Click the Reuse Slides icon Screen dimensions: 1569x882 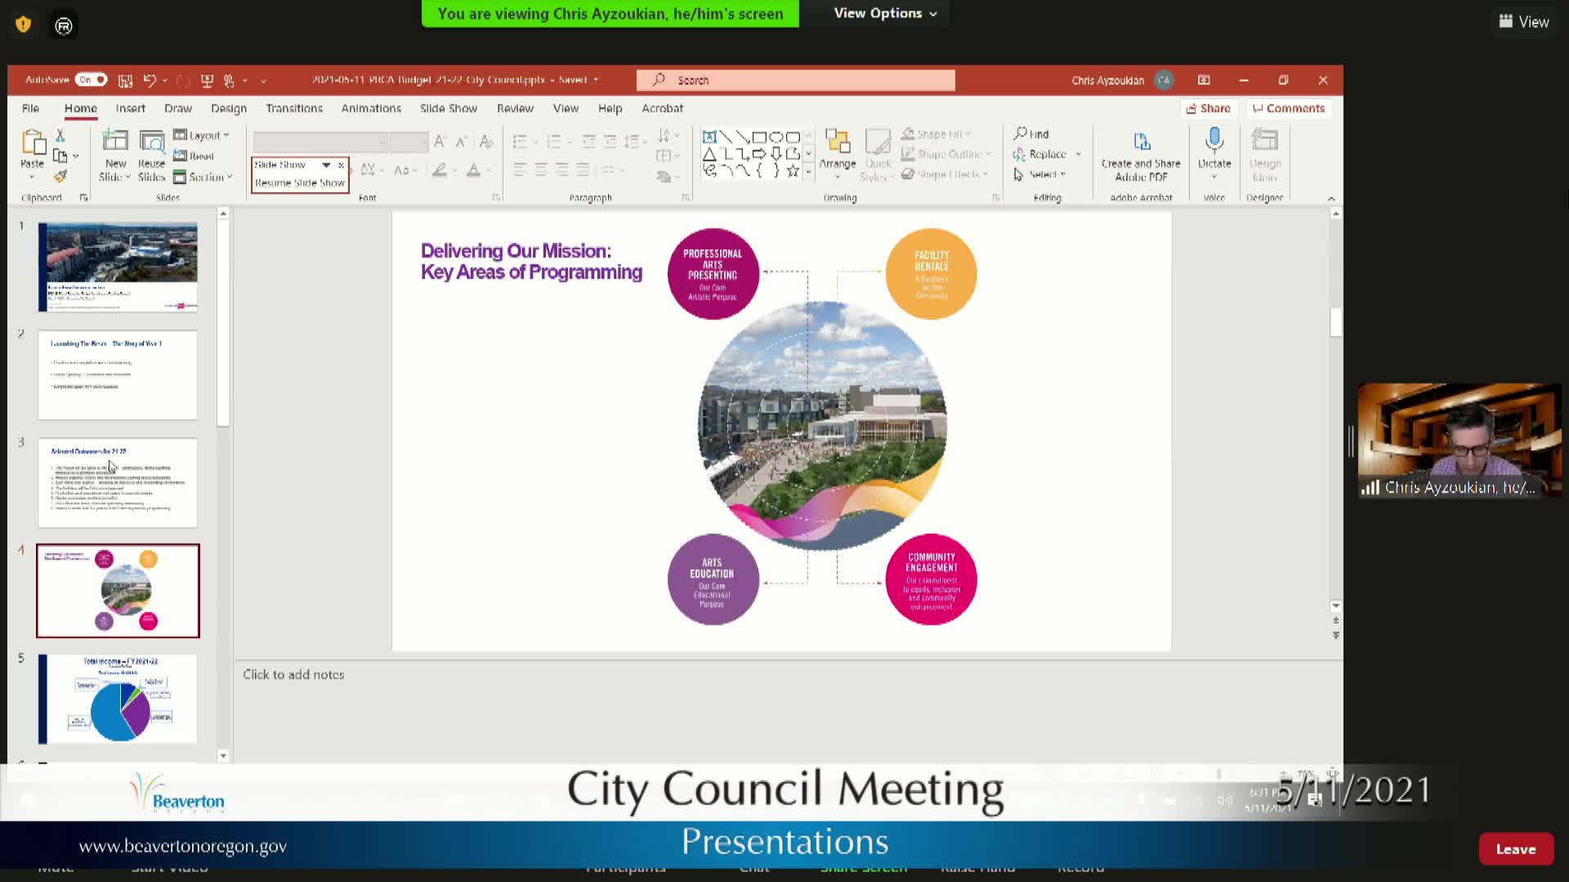point(151,141)
